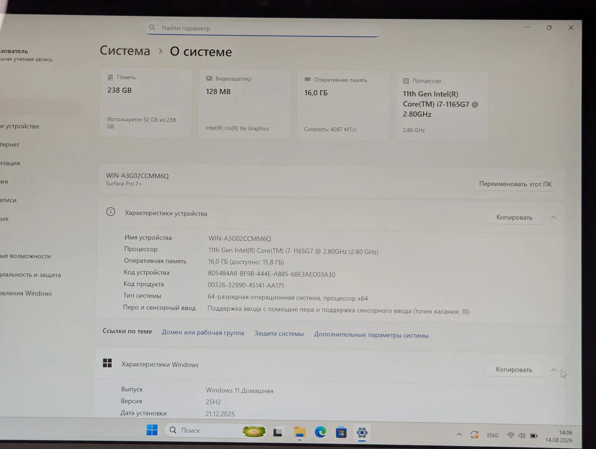Click the Процессор card
Screen dimensions: 596x449
click(441, 106)
